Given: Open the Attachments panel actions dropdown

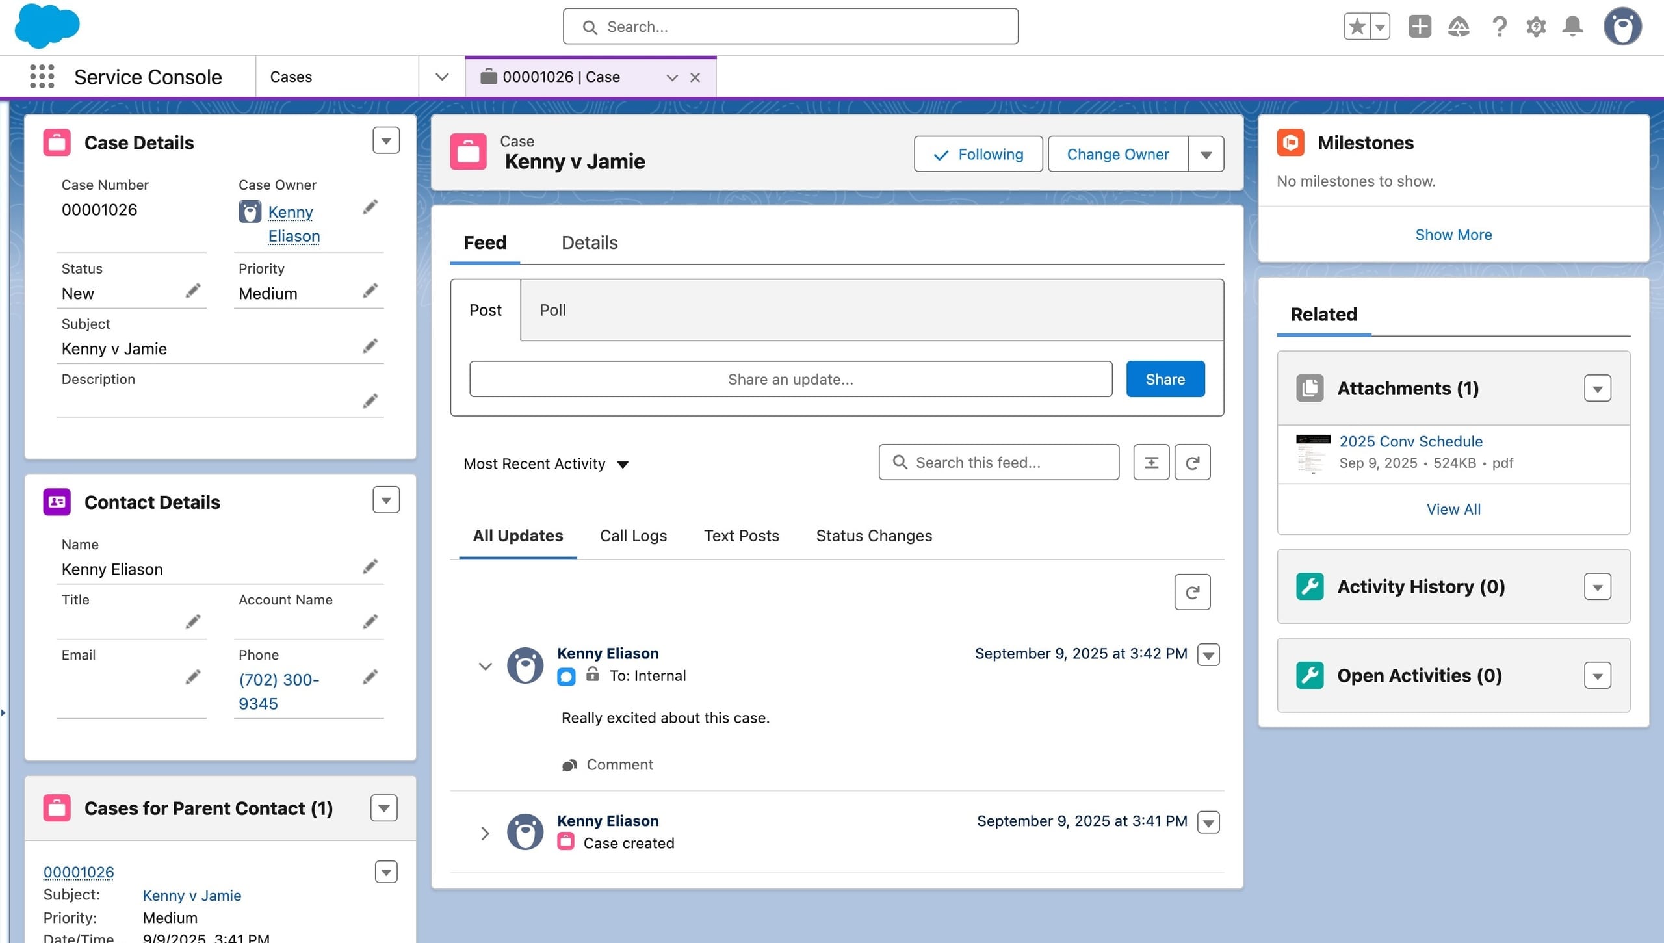Looking at the screenshot, I should click(1598, 388).
